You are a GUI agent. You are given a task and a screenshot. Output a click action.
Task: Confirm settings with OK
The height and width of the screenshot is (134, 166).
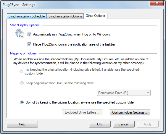point(100,124)
